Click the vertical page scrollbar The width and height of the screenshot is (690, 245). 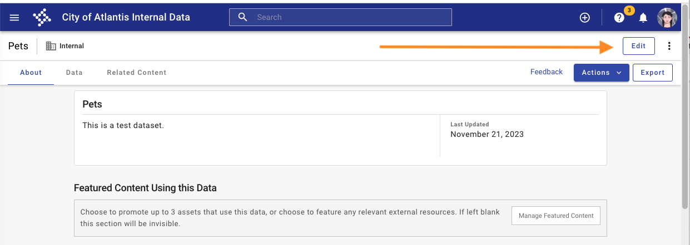pyautogui.click(x=686, y=111)
